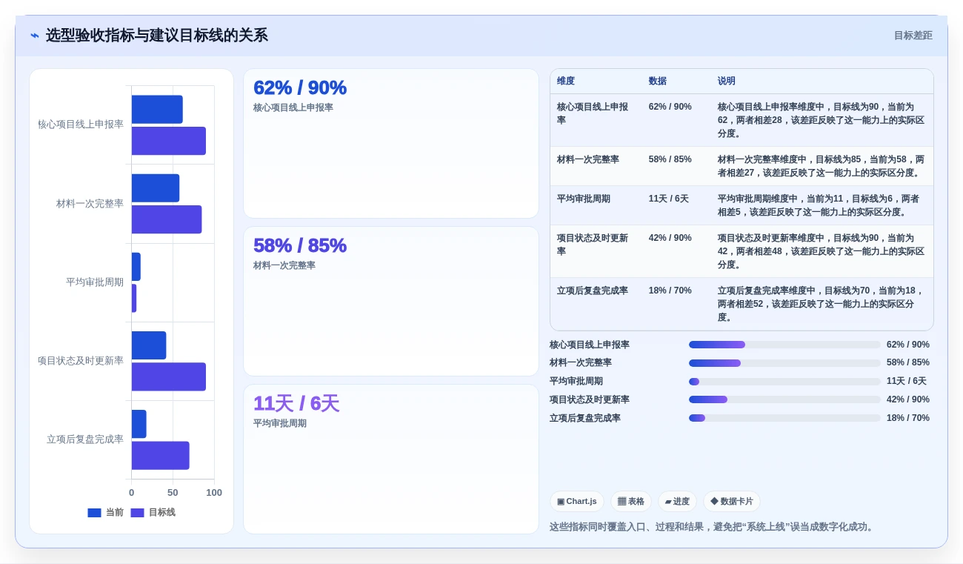This screenshot has width=963, height=564.
Task: Click the 核心项目线上申报率 current bar in chart
Action: (x=157, y=110)
